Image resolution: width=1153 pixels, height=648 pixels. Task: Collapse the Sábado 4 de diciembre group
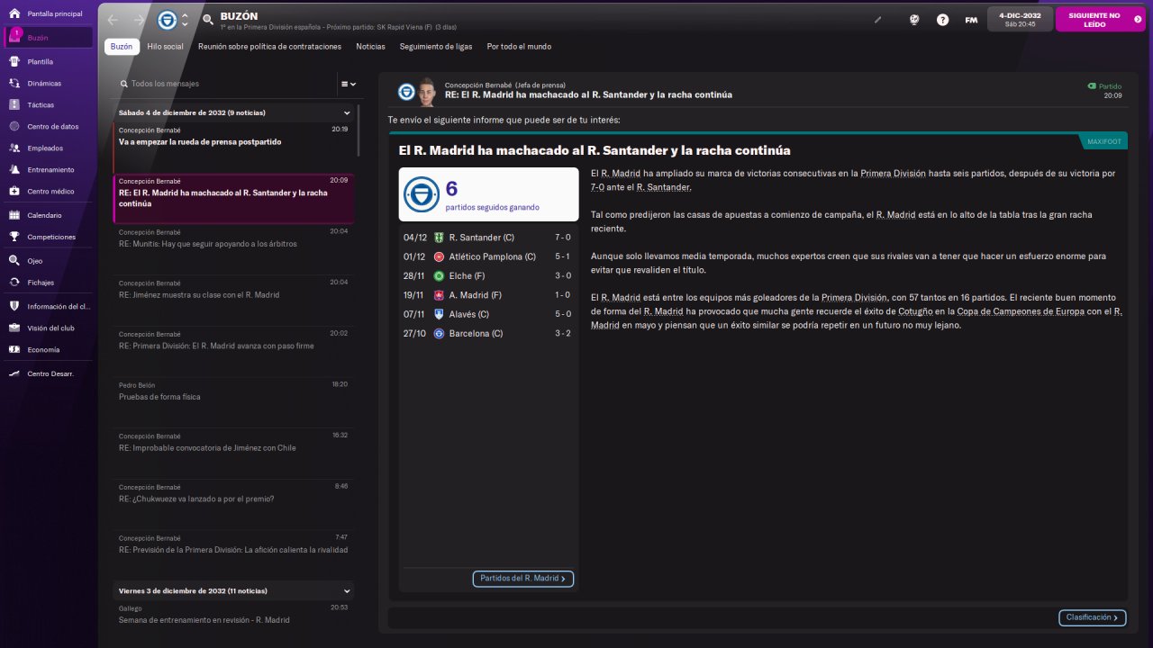coord(347,113)
